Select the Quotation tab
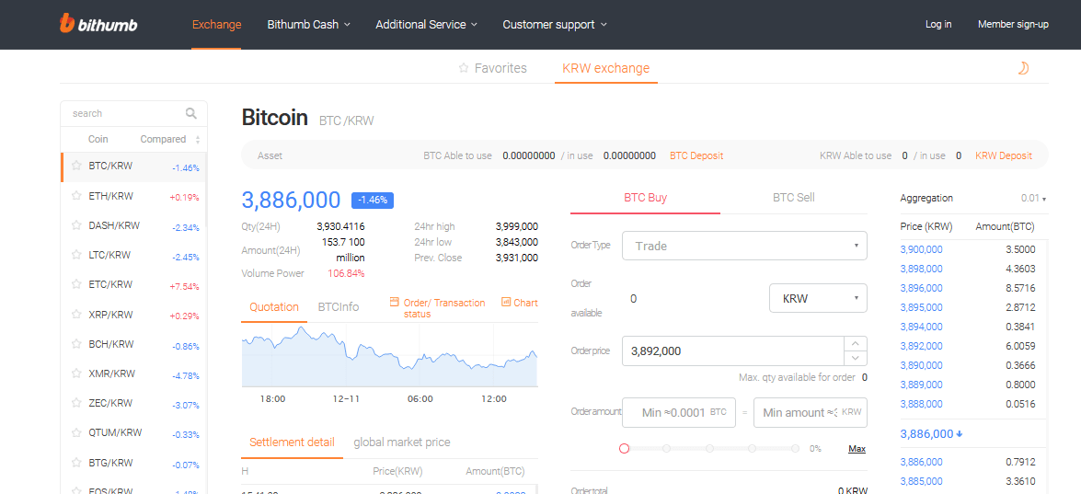This screenshot has width=1081, height=494. tap(274, 307)
